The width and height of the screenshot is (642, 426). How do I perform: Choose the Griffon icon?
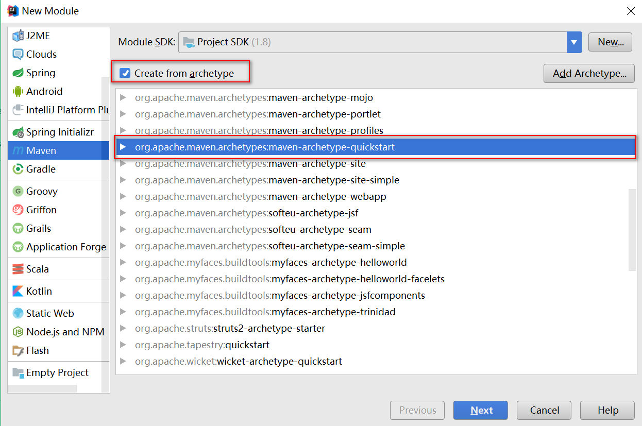pos(18,210)
